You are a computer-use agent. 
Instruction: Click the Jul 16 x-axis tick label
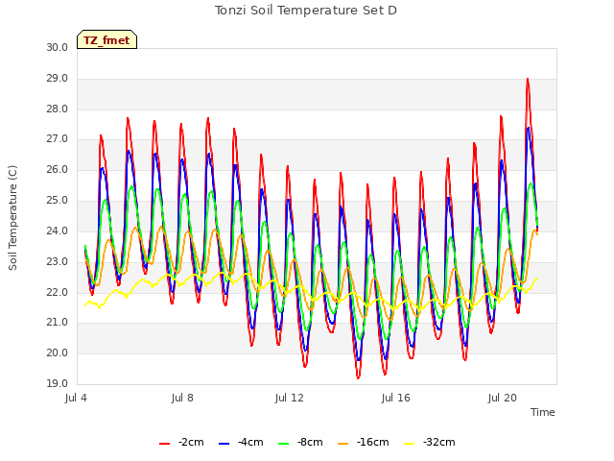396,398
